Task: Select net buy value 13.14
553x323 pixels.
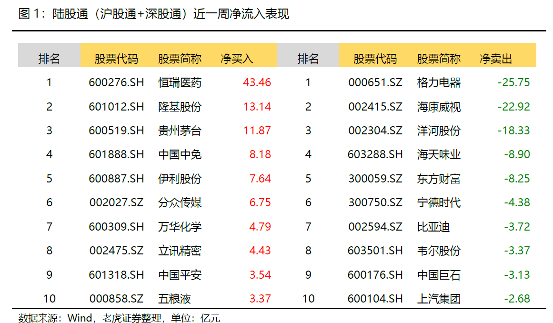Action: point(257,107)
